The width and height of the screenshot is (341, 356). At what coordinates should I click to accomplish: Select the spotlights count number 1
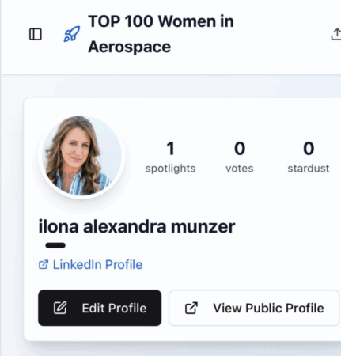pyautogui.click(x=170, y=148)
